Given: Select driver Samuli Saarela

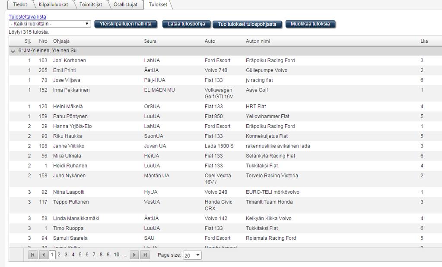Looking at the screenshot, I should [x=70, y=238].
